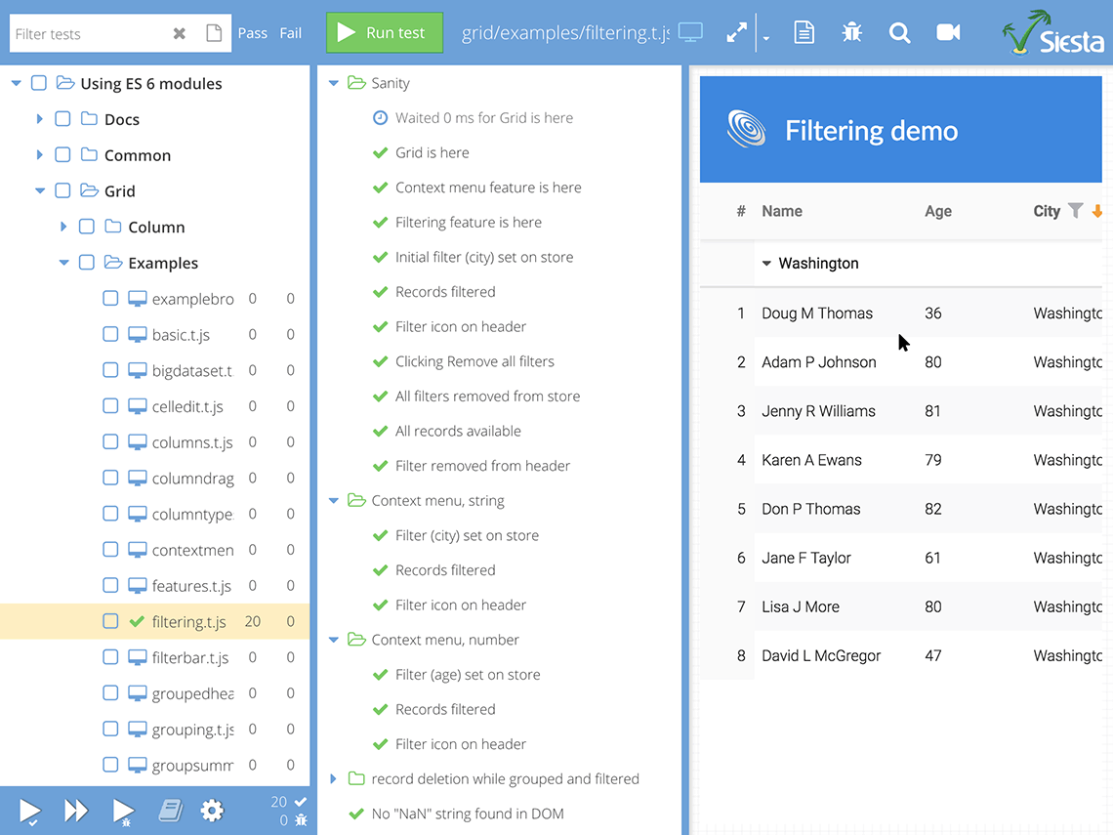Click the desktop monitor icon in top toolbar

[690, 32]
